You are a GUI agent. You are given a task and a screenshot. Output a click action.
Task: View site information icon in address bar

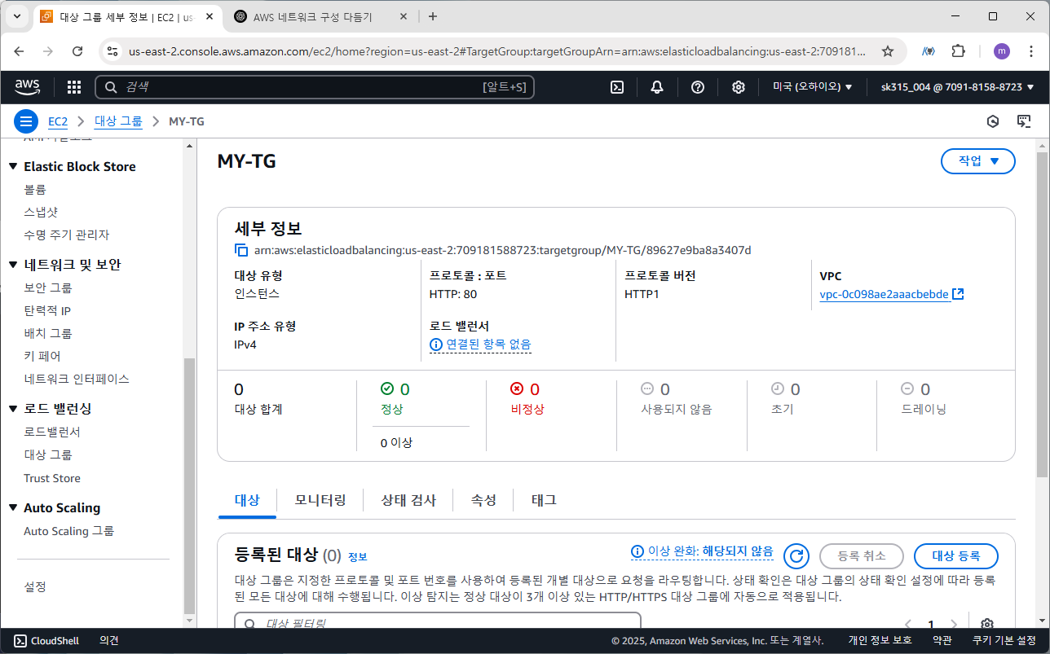click(x=112, y=50)
